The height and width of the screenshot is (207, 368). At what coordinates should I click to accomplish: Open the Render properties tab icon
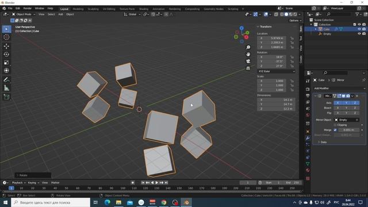[x=308, y=89]
